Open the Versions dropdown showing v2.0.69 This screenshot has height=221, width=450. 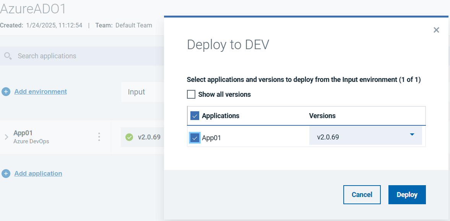click(x=365, y=136)
